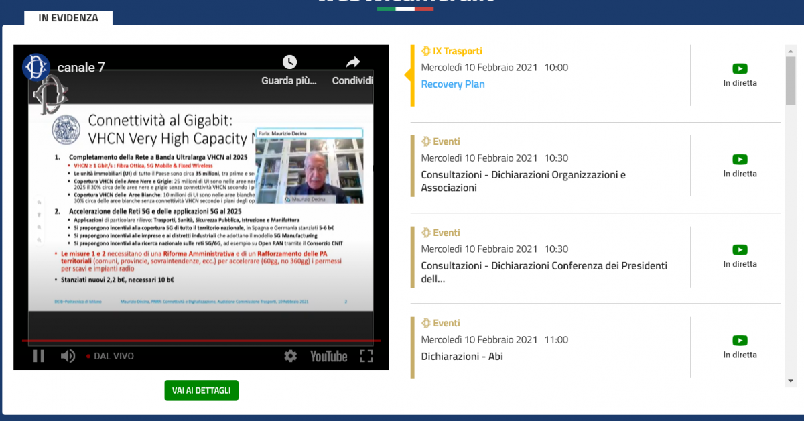804x421 pixels.
Task: Open the canale 7 video title
Action: point(81,67)
